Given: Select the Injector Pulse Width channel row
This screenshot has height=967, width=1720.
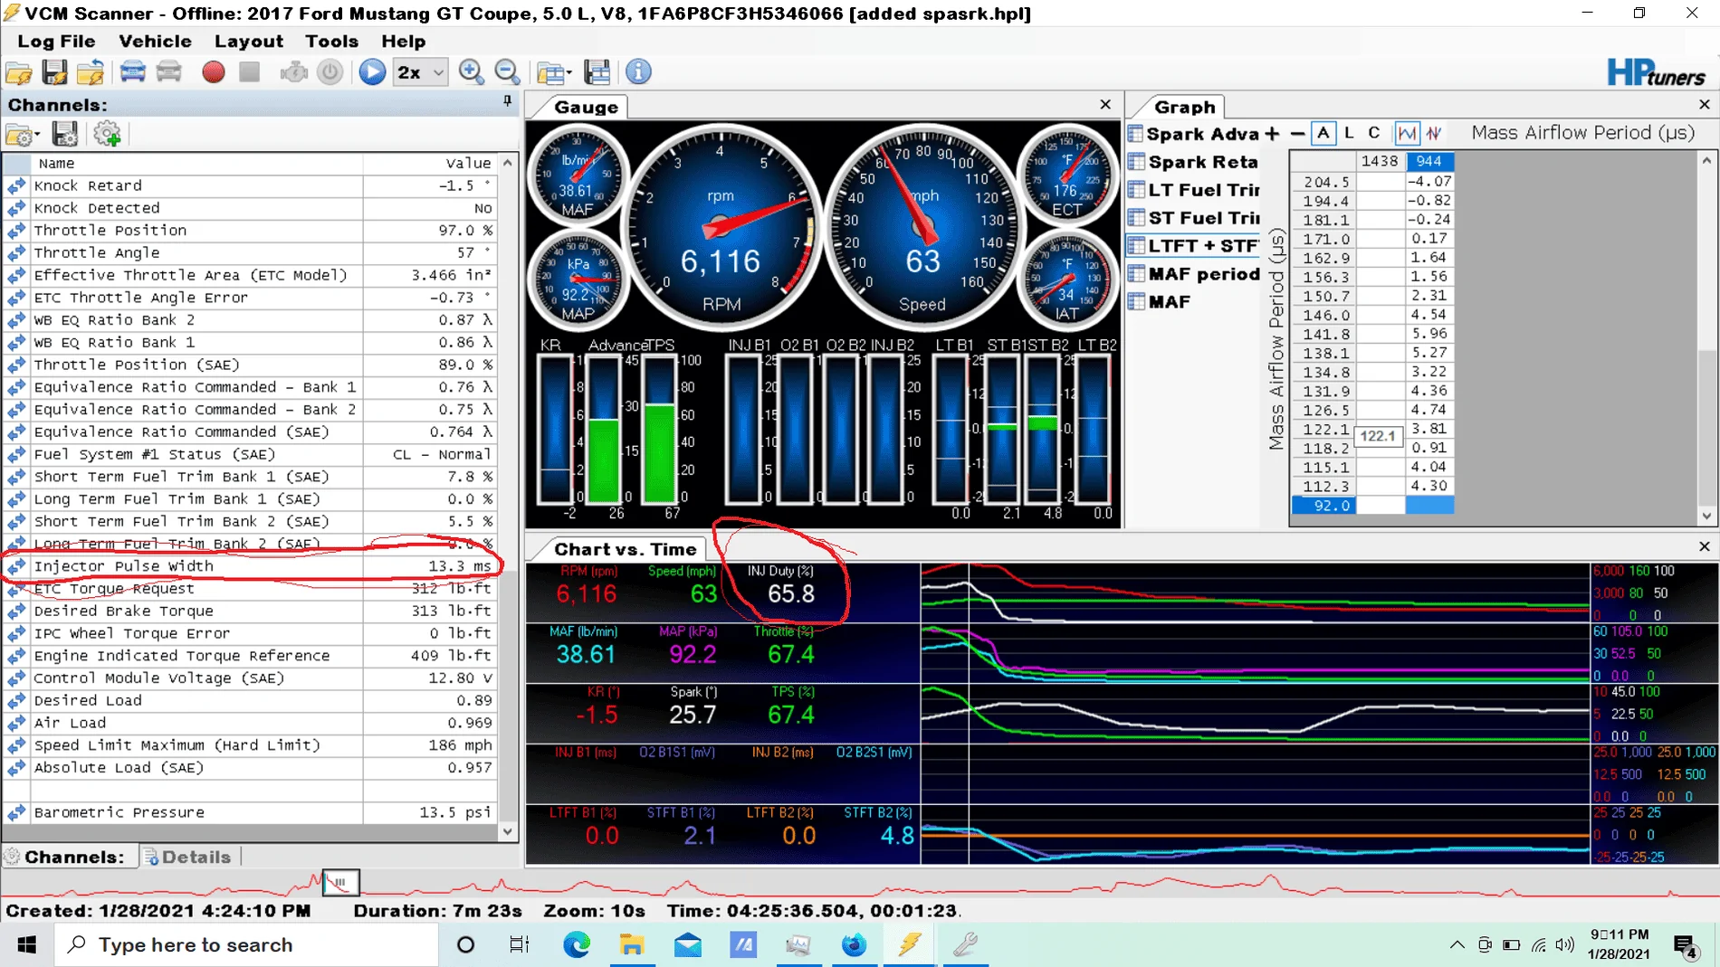Looking at the screenshot, I should [250, 566].
